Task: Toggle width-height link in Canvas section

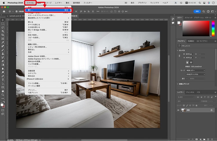Action: click(179, 56)
